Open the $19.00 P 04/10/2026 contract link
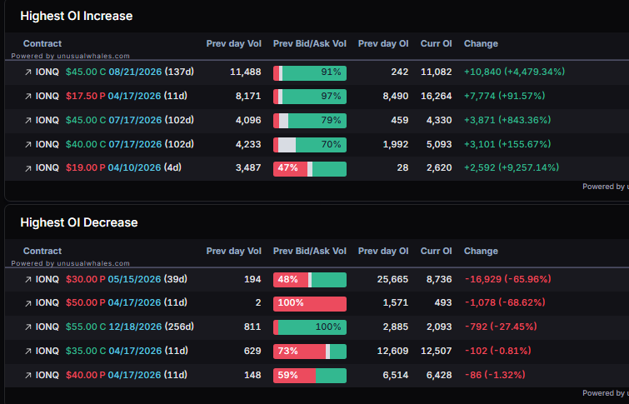The height and width of the screenshot is (404, 629). [x=123, y=167]
